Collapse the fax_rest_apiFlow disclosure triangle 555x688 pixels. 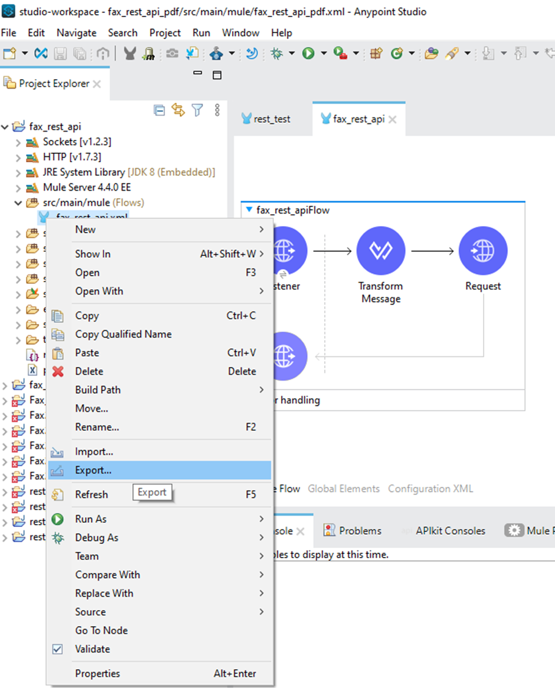point(249,210)
